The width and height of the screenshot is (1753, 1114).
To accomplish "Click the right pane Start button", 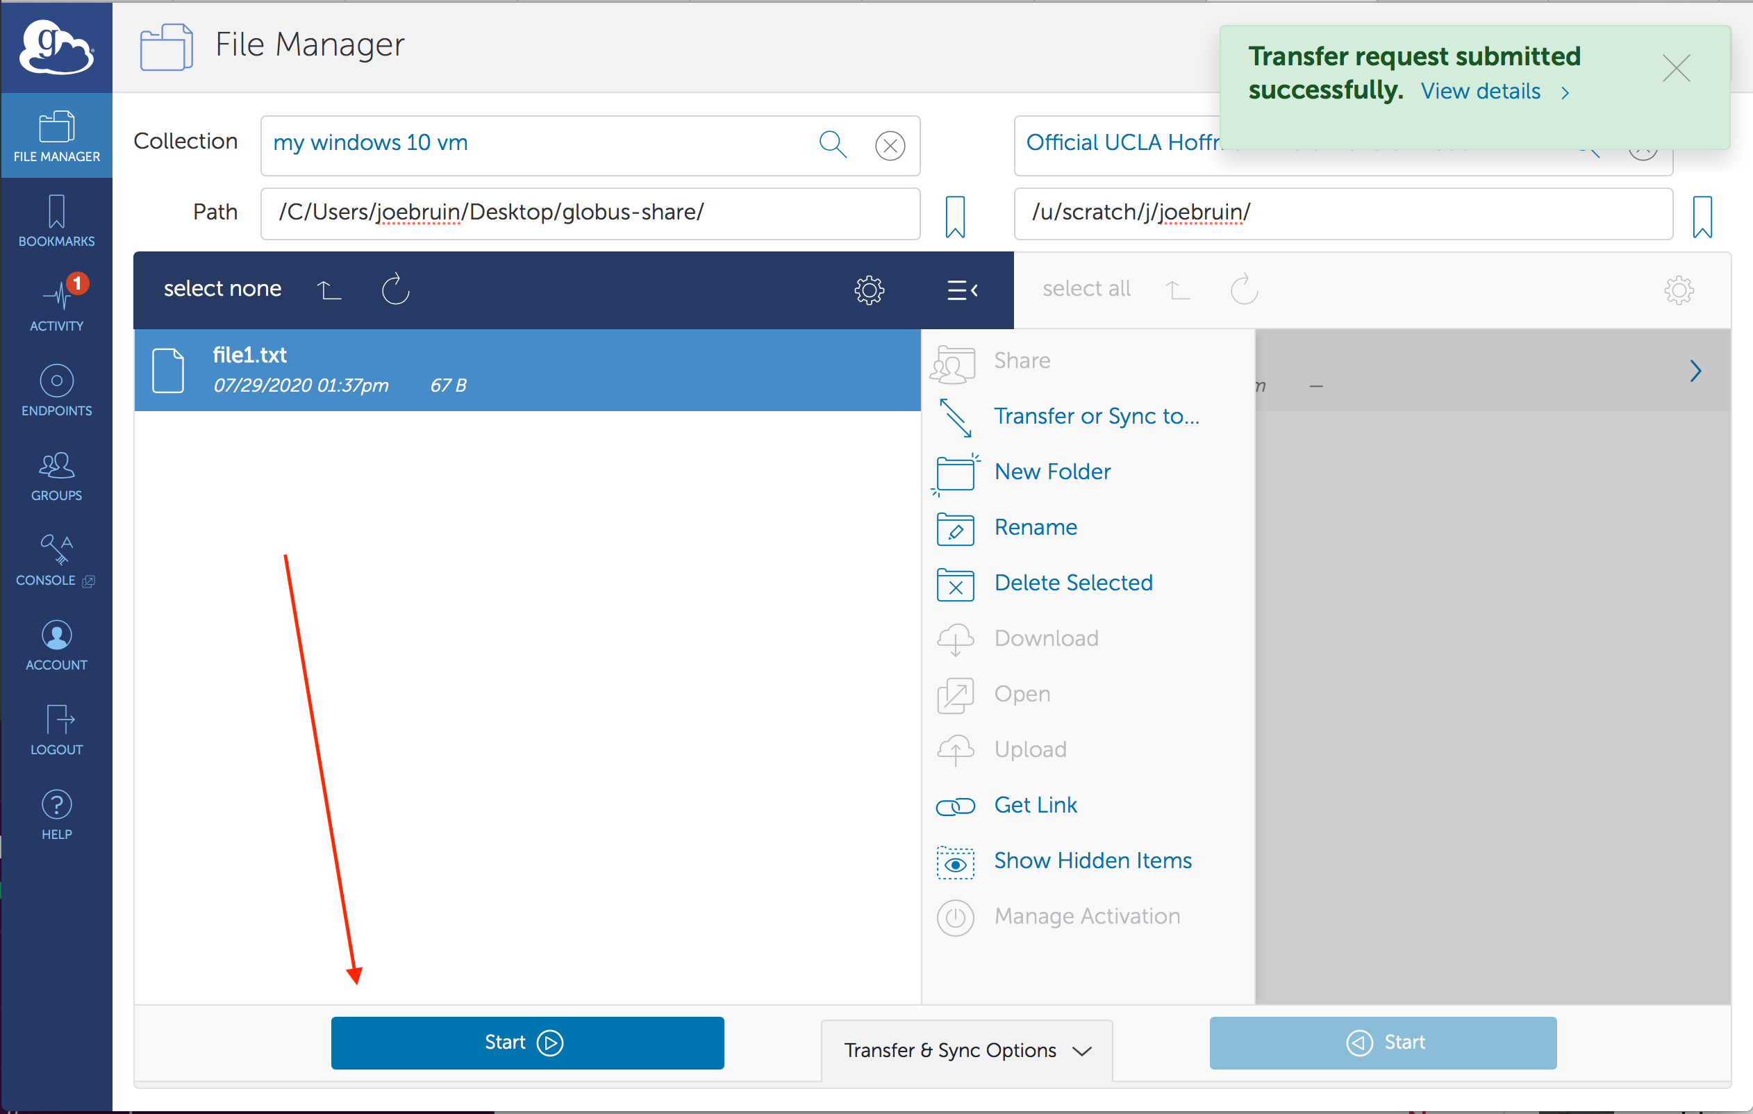I will coord(1382,1042).
